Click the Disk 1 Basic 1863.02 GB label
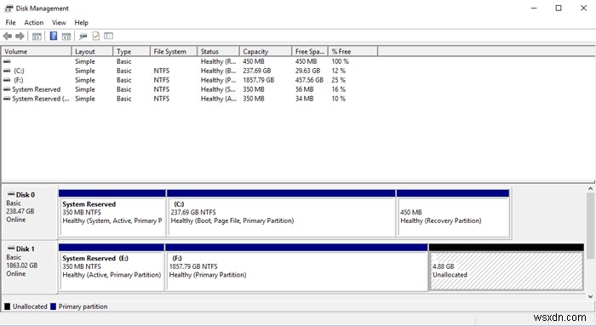Image resolution: width=596 pixels, height=326 pixels. pyautogui.click(x=29, y=266)
